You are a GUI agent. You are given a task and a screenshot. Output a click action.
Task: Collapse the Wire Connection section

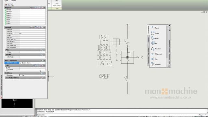44,60
